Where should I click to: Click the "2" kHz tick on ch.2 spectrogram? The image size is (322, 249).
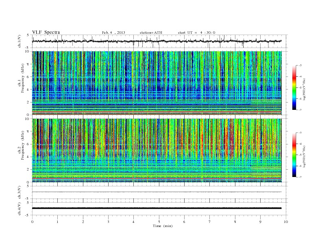(x=28, y=170)
